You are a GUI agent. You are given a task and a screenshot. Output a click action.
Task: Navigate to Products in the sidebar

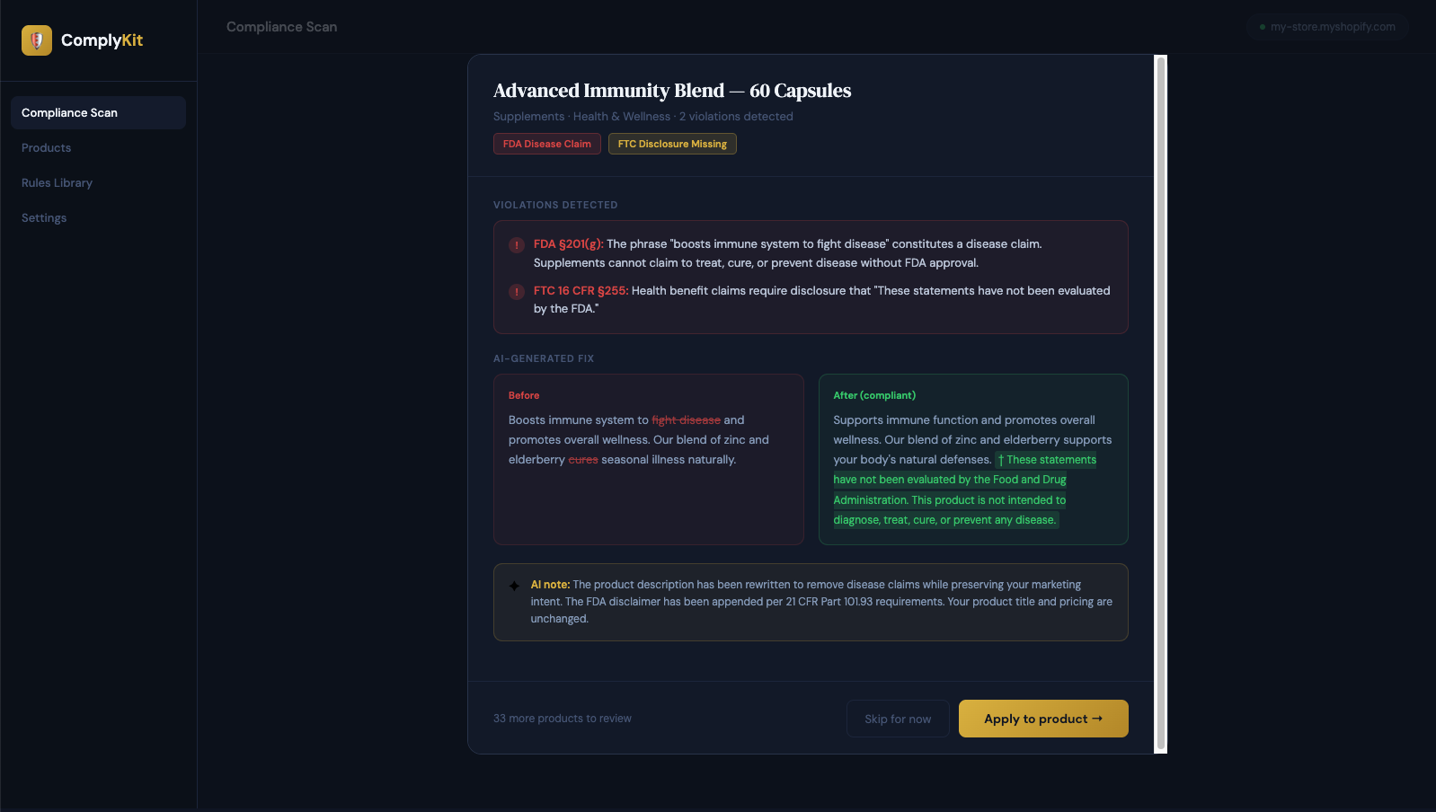click(46, 147)
